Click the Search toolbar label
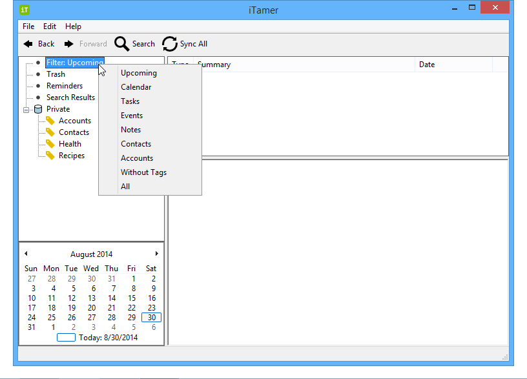This screenshot has width=527, height=379. 143,44
